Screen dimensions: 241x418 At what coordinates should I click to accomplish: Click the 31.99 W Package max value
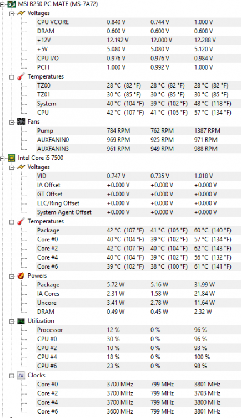[x=204, y=285]
